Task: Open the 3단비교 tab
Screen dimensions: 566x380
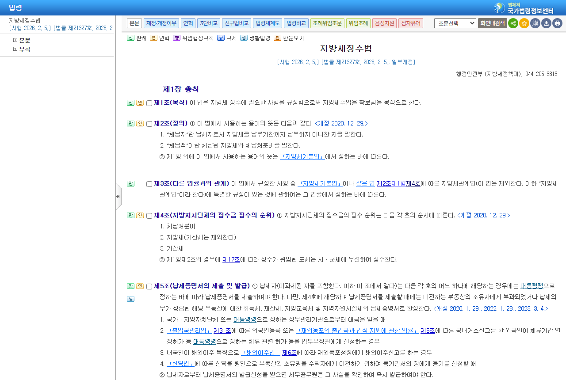Action: click(209, 23)
